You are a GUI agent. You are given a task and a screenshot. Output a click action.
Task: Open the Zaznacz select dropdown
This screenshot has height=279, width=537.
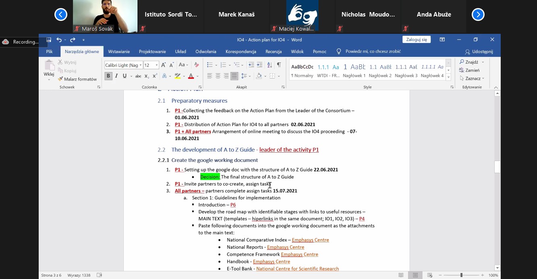click(472, 78)
